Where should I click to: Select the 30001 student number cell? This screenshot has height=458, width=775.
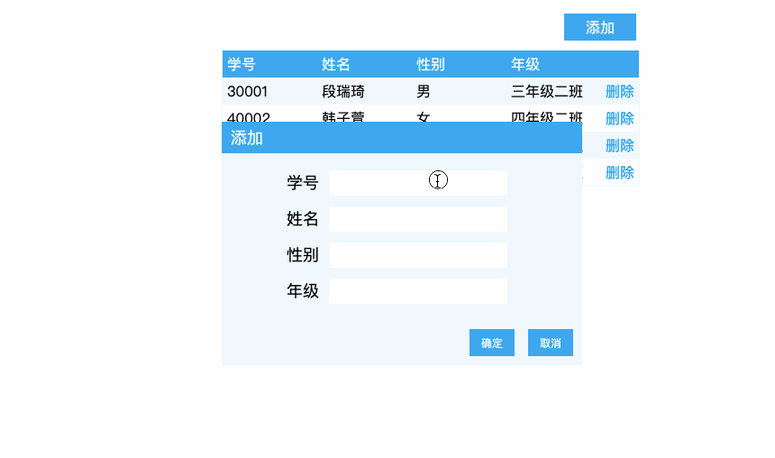[x=247, y=91]
